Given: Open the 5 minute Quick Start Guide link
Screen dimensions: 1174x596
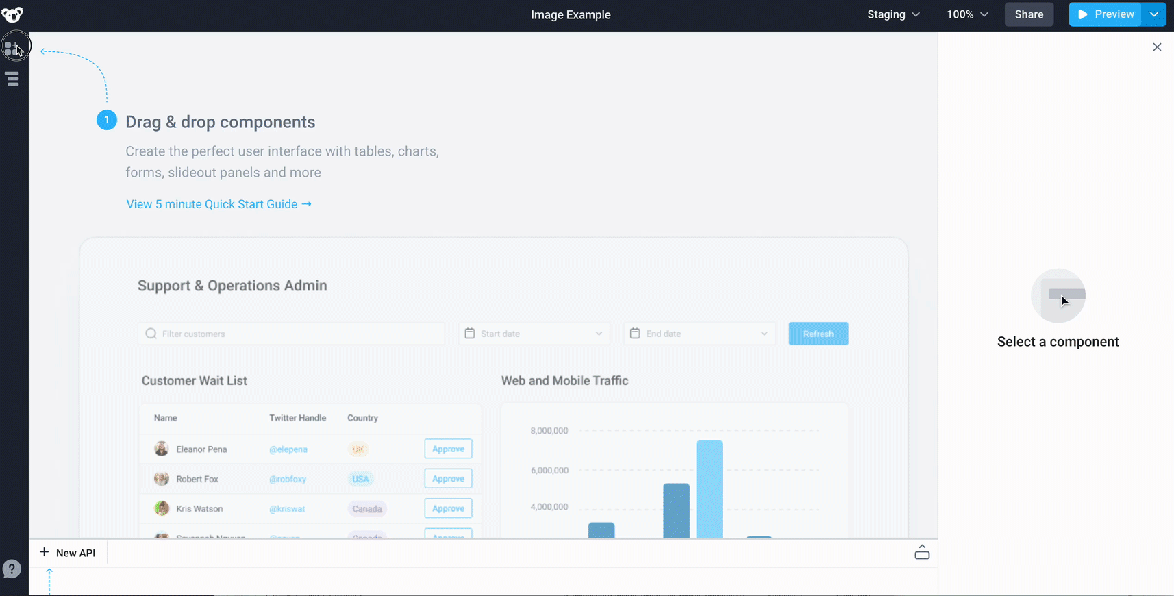Looking at the screenshot, I should click(218, 204).
